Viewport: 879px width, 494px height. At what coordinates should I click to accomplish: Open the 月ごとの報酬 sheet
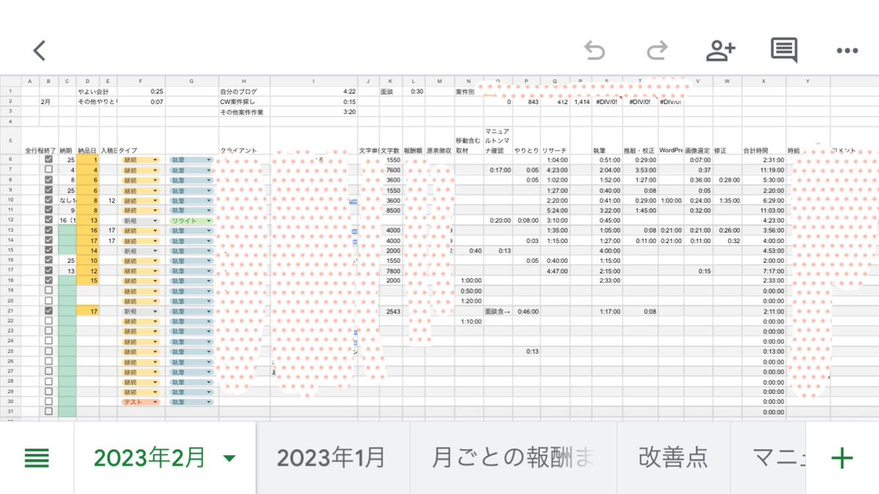click(513, 457)
